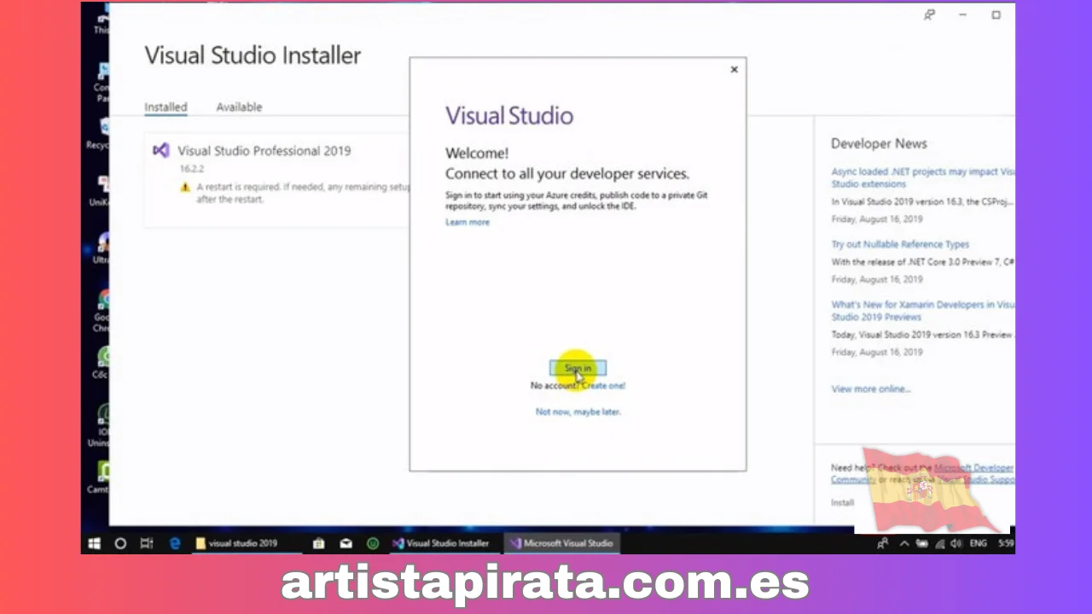This screenshot has height=614, width=1092.
Task: Open the Mail app on the taskbar
Action: tap(346, 543)
